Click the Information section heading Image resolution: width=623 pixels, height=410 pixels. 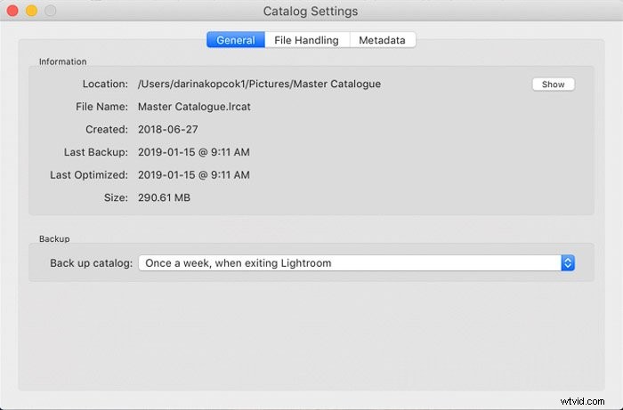tap(63, 61)
